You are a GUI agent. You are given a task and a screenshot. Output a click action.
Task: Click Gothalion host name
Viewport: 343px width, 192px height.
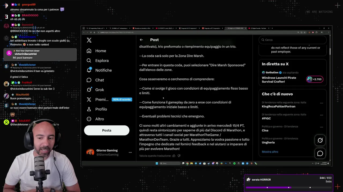coord(272,73)
